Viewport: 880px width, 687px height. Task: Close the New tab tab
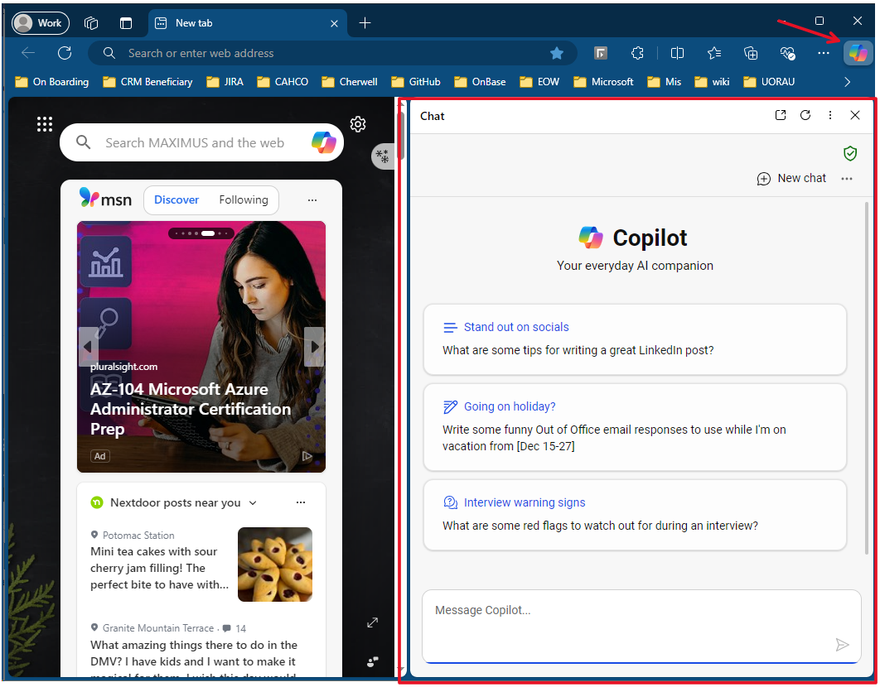tap(334, 23)
